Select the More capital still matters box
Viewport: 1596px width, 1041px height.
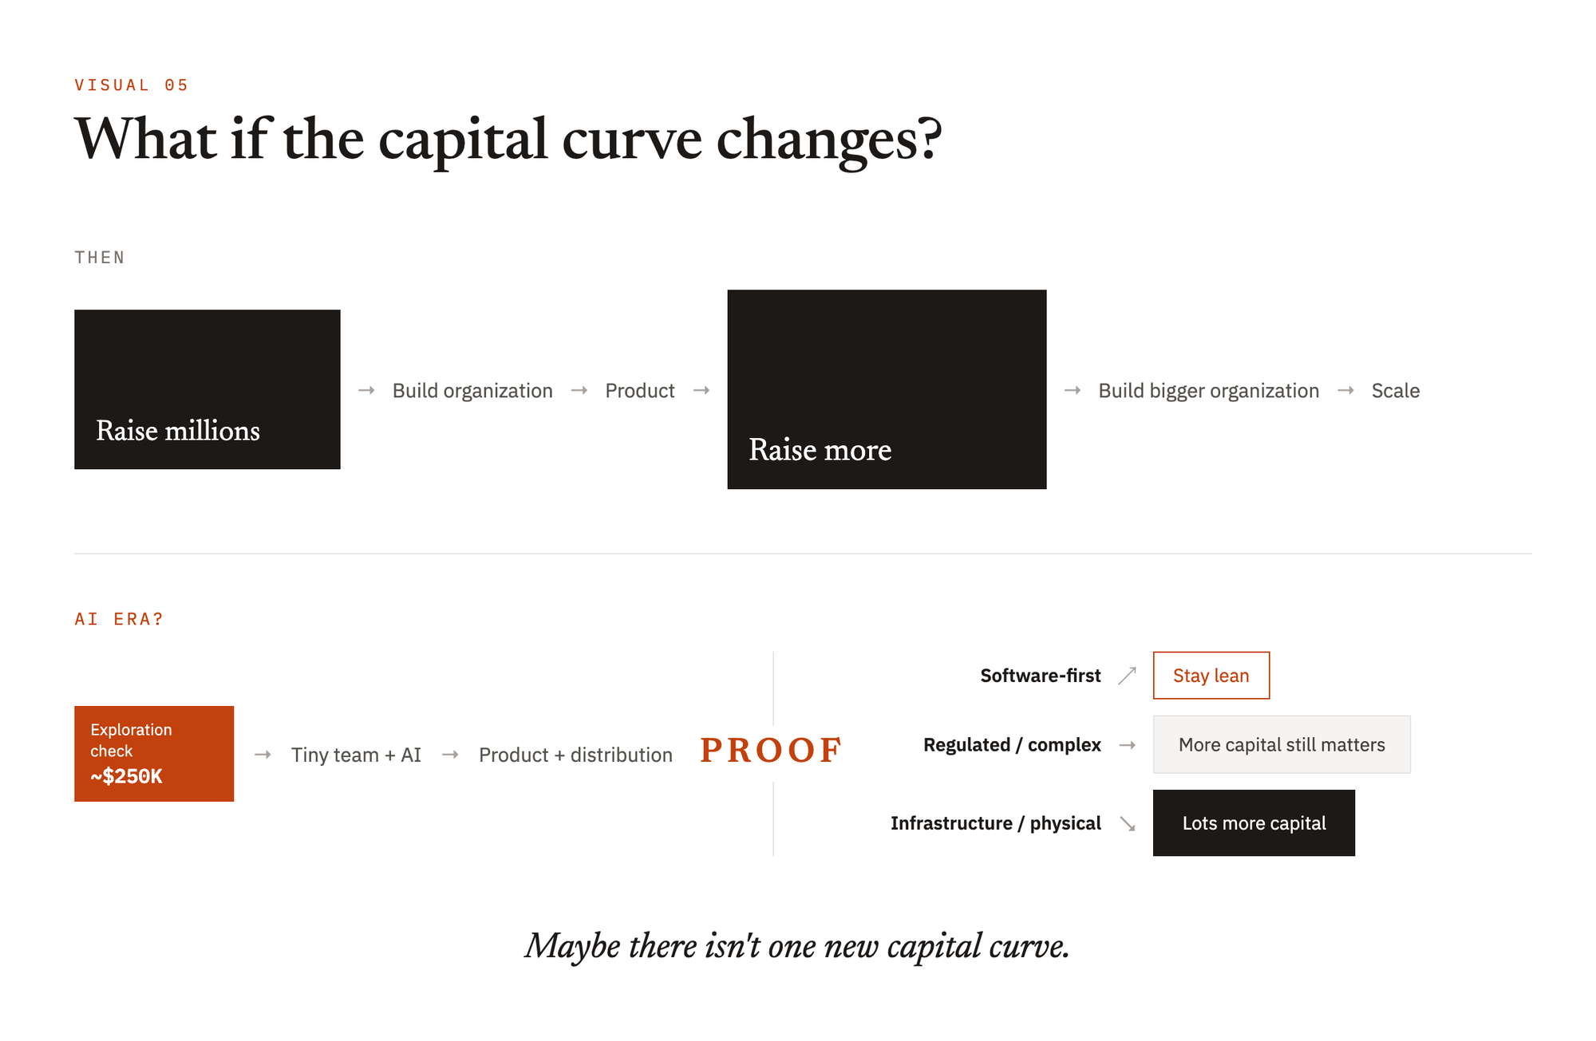tap(1282, 744)
